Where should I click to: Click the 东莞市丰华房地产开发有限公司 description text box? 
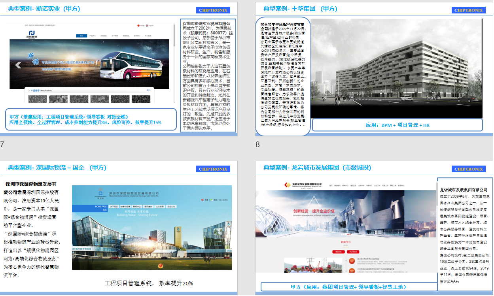283,76
